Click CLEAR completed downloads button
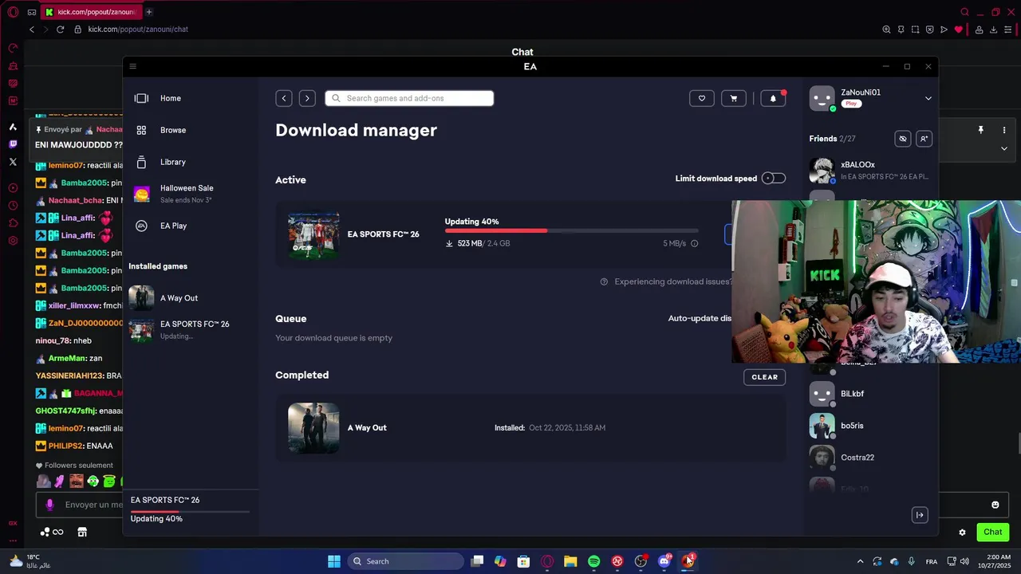This screenshot has height=574, width=1021. (x=764, y=377)
